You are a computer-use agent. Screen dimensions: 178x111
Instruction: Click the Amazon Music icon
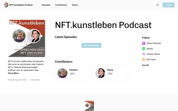point(144,54)
